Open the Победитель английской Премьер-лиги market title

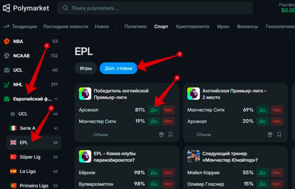[121, 94]
